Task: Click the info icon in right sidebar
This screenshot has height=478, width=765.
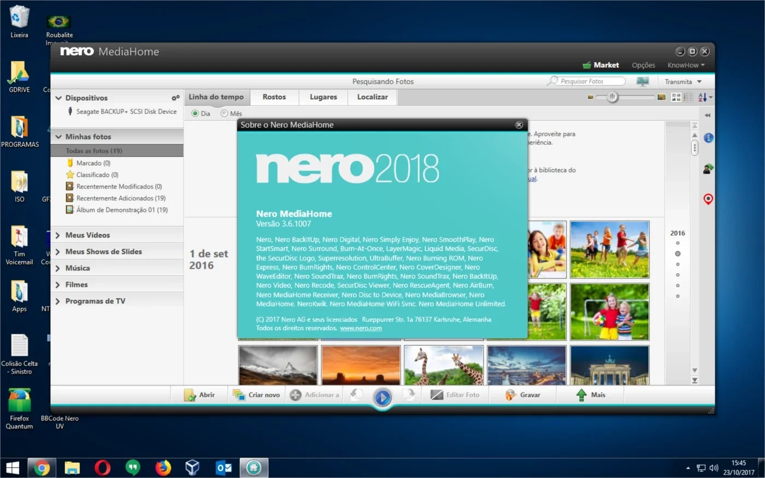Action: [x=708, y=138]
